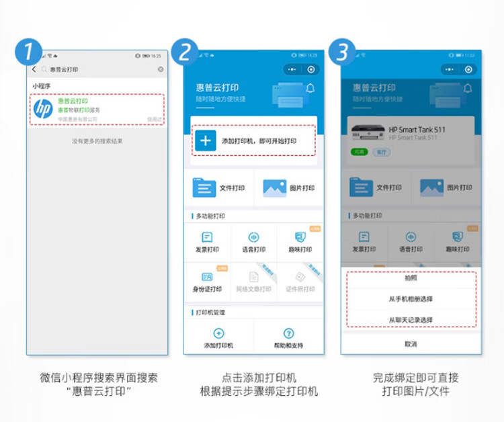This screenshot has height=422, width=504.
Task: Open 图片打印 picture icon in screen 2
Action: click(x=274, y=187)
